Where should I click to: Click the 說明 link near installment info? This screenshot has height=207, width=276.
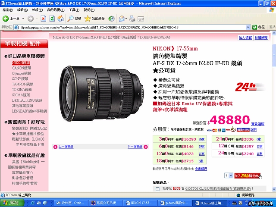click(254, 129)
